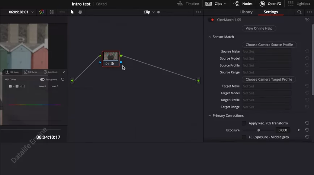
Task: Click Choose Camera Source Profile button
Action: click(x=269, y=45)
